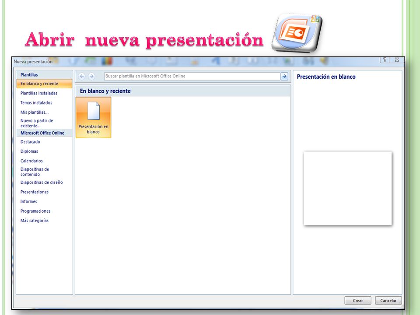This screenshot has height=315, width=420.
Task: Click the back navigation arrow icon
Action: coord(82,76)
